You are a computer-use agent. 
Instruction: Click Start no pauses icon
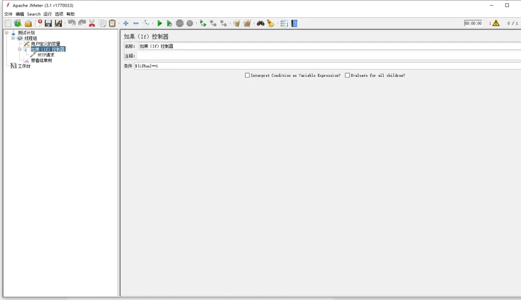coord(169,23)
